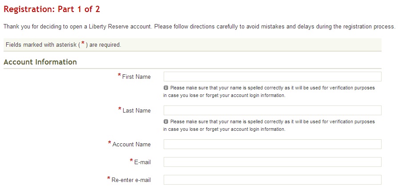Click the Re-enter e-mail label
Image resolution: width=398 pixels, height=194 pixels.
click(x=131, y=180)
